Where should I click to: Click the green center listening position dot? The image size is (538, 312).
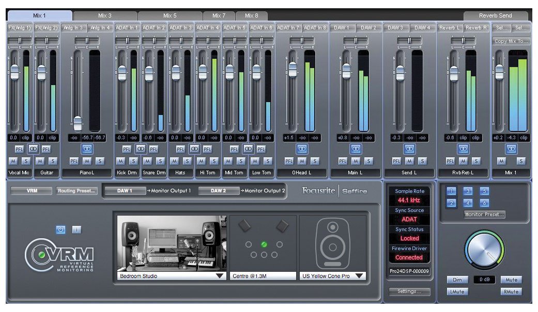coord(264,245)
